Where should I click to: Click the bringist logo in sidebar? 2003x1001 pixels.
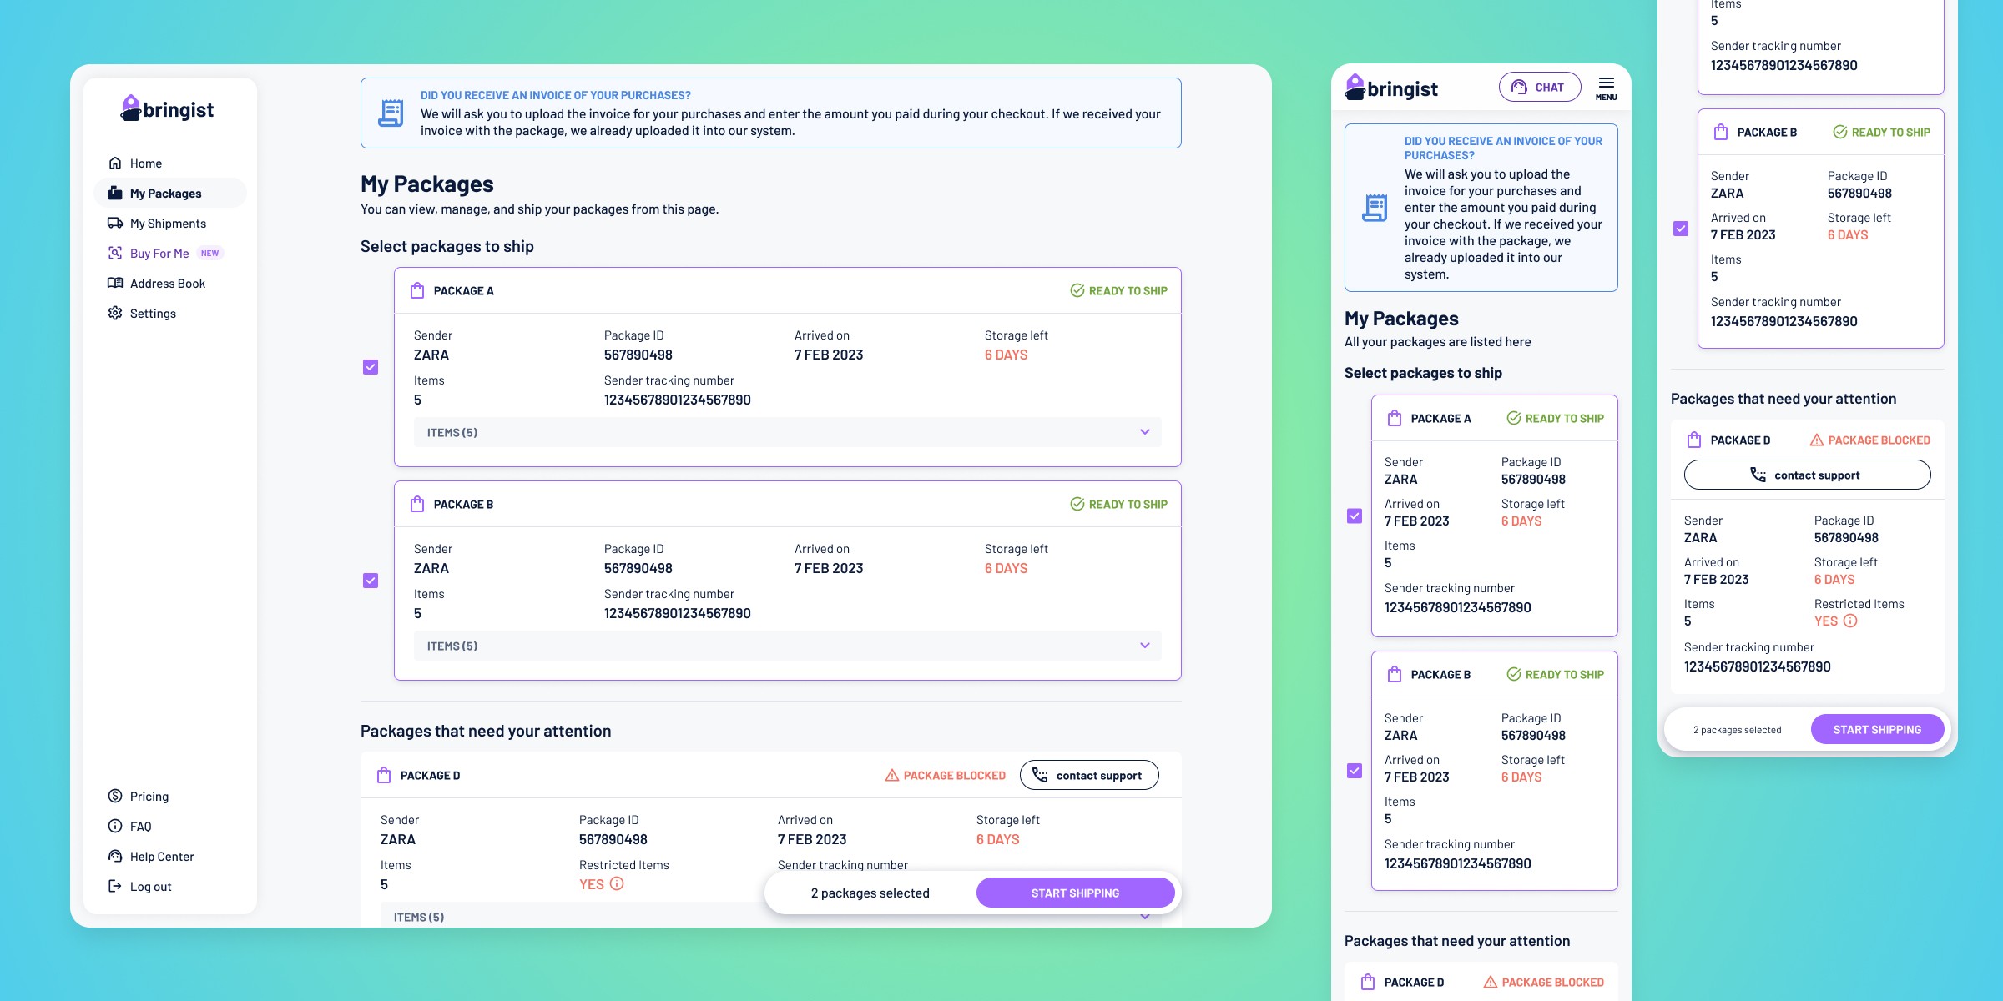click(167, 109)
